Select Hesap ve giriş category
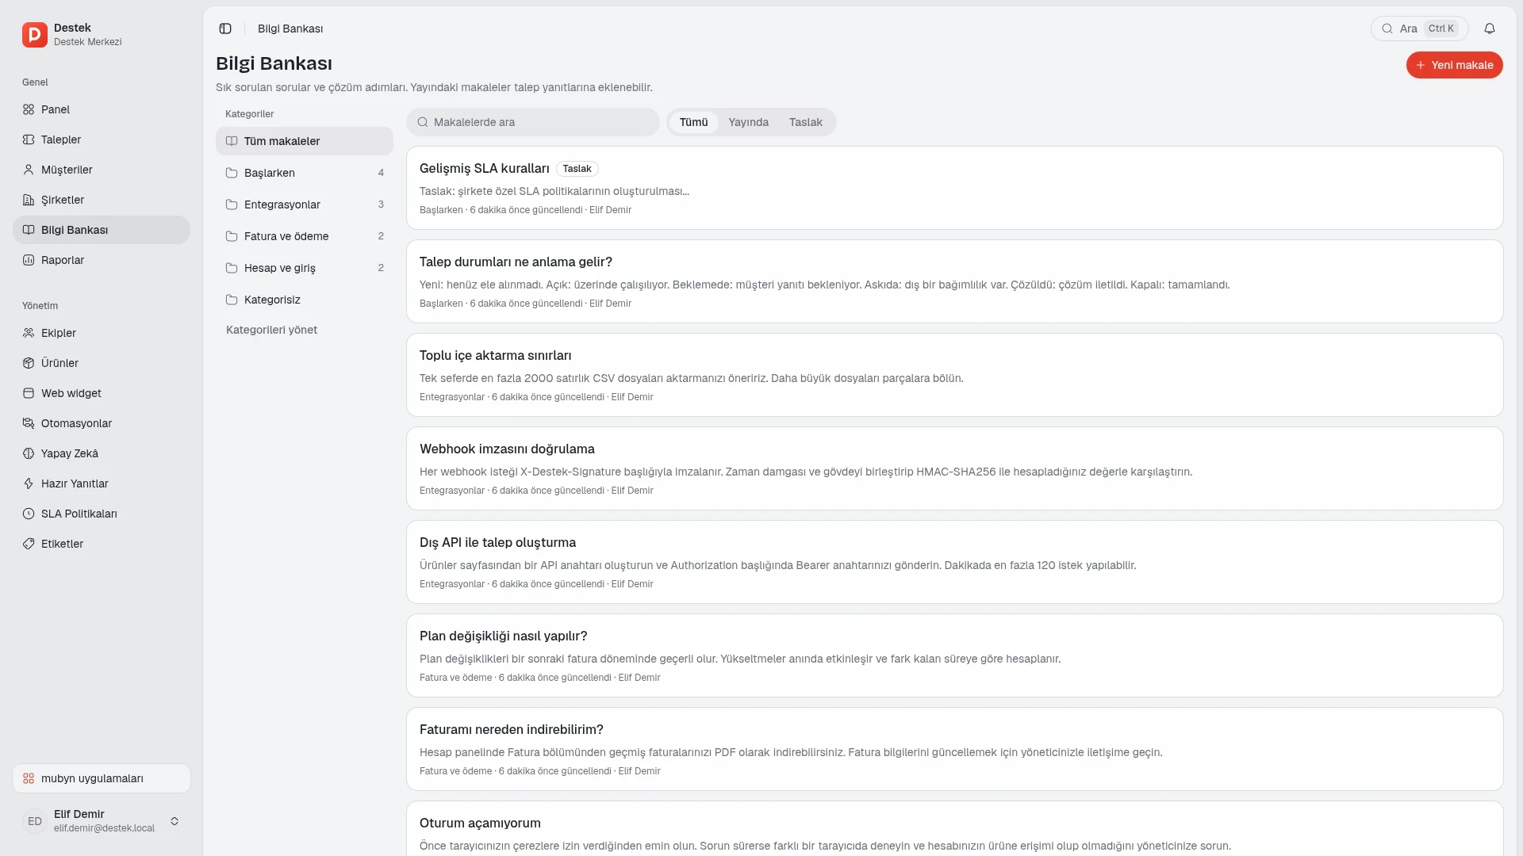 (x=305, y=268)
